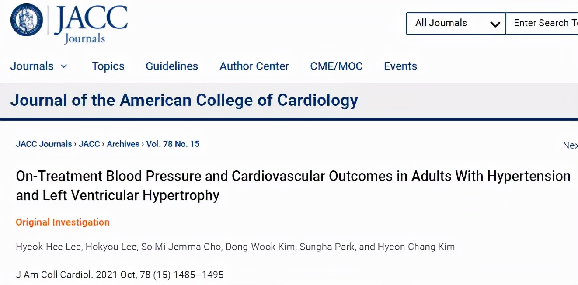Image resolution: width=578 pixels, height=285 pixels.
Task: Click Vol. 78 No. 15 breadcrumb
Action: pos(173,144)
